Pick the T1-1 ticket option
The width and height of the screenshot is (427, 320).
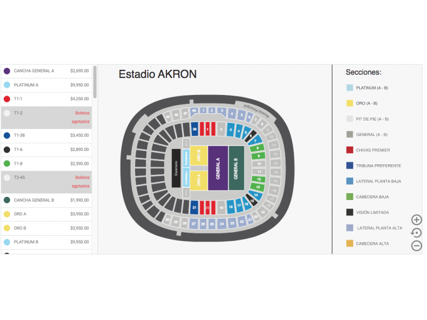pos(46,99)
